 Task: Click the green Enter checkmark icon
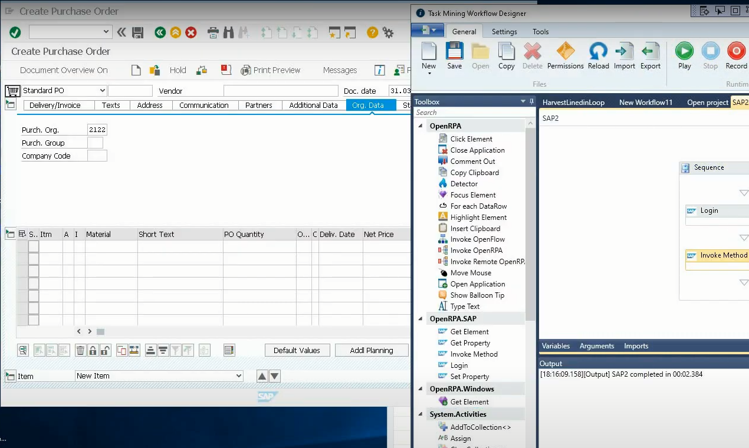click(x=15, y=32)
